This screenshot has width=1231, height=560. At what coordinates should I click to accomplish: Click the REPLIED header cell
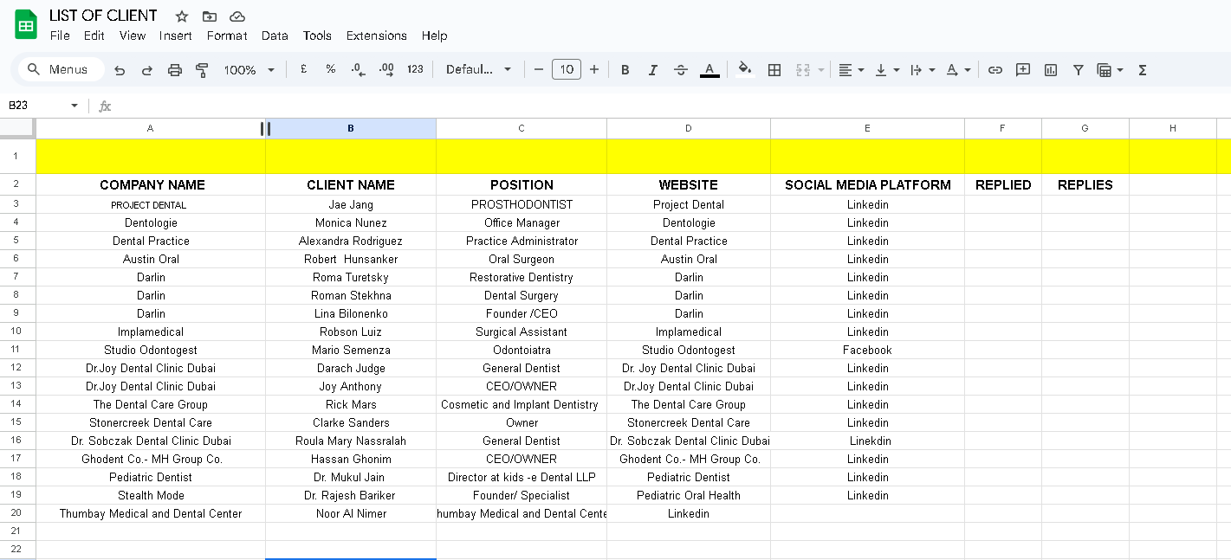coord(1003,184)
